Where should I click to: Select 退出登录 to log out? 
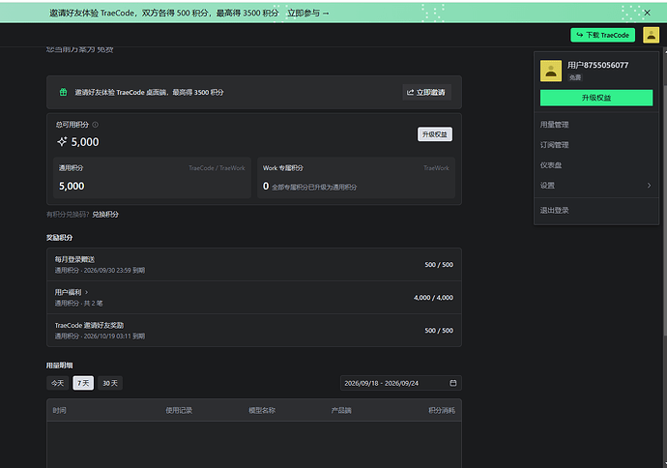point(554,210)
